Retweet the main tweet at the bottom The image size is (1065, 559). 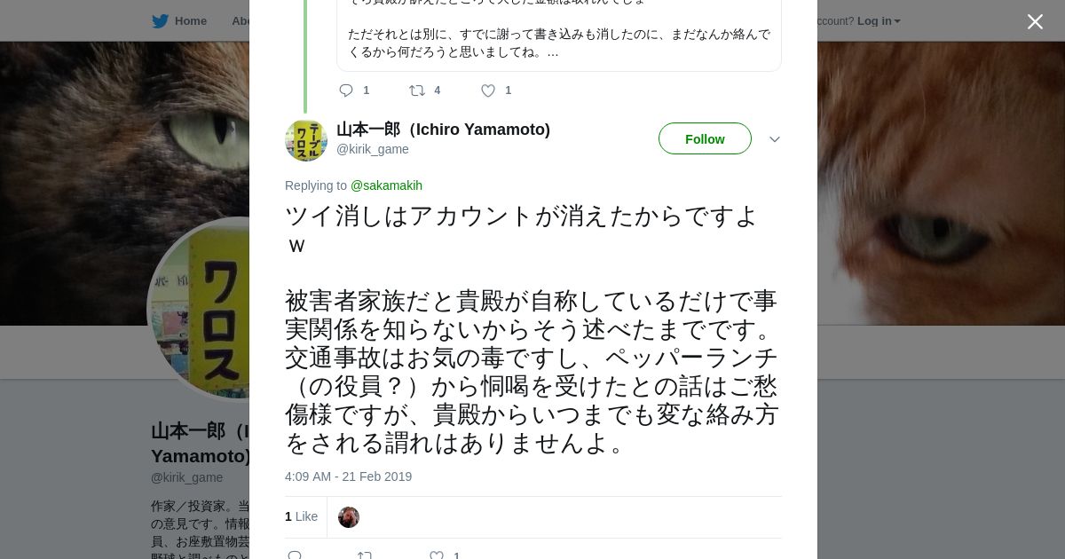click(x=365, y=555)
